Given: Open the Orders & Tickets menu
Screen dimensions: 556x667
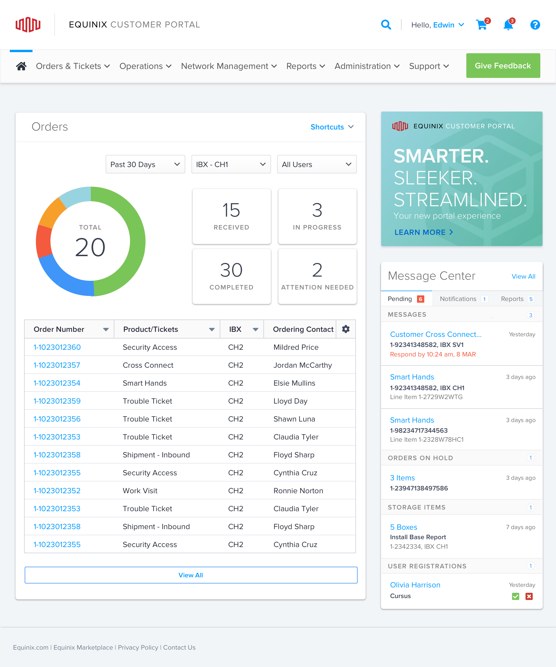Looking at the screenshot, I should 73,66.
